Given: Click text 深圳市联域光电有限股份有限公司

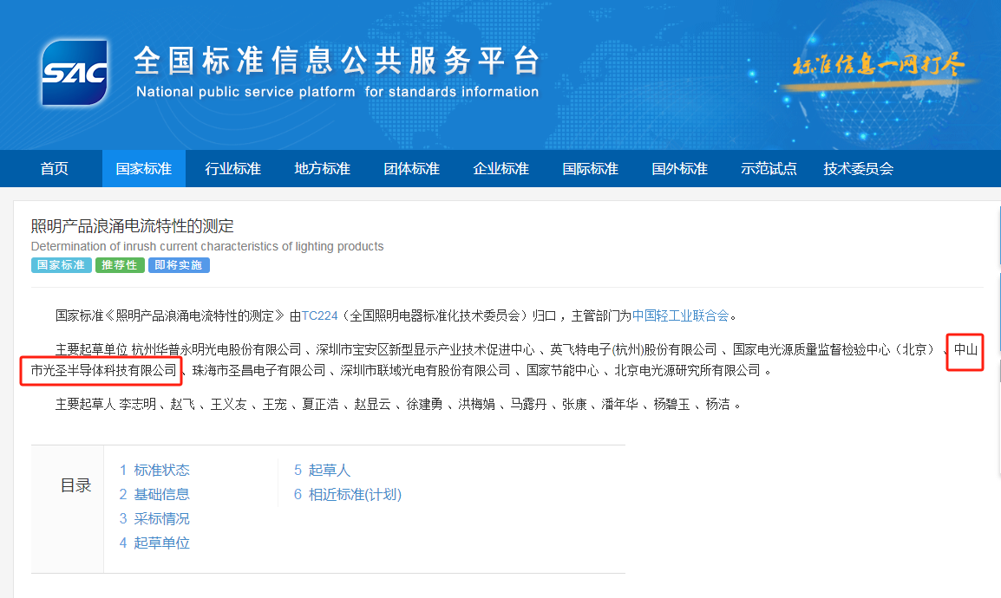Looking at the screenshot, I should (426, 370).
